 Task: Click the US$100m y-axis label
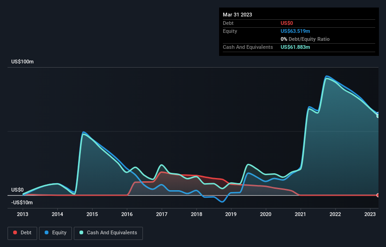pos(23,62)
